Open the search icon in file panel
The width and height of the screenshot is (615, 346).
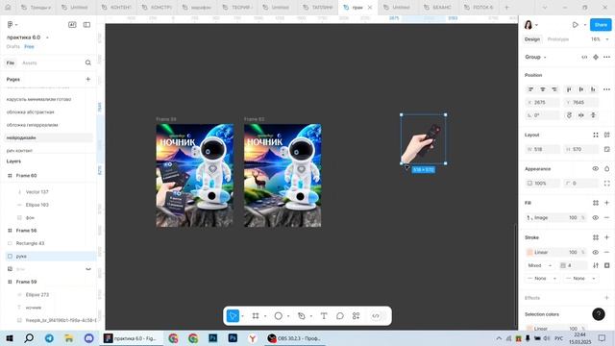(x=87, y=62)
